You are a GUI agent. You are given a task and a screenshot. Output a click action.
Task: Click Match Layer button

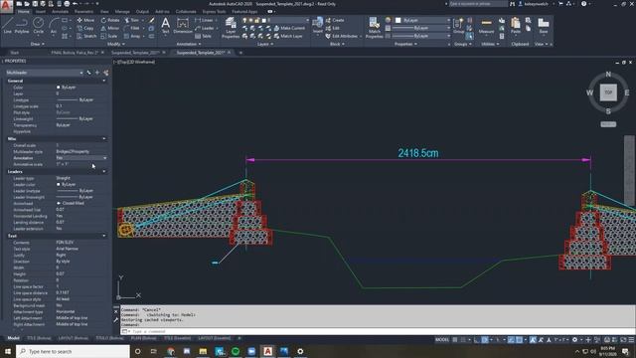[x=288, y=36]
